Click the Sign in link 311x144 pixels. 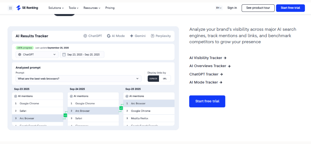click(232, 8)
